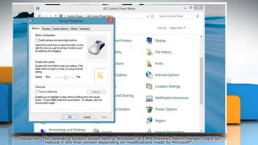Open the Notification Area Icons icon
This screenshot has width=258, height=145.
149,98
